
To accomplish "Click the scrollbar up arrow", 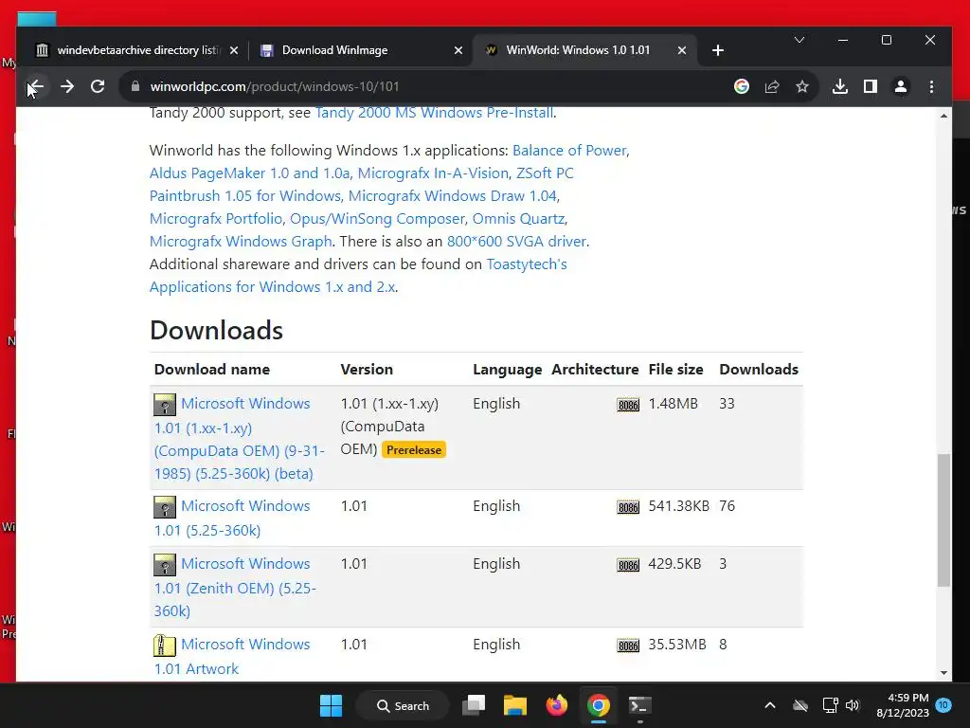I will pyautogui.click(x=943, y=116).
